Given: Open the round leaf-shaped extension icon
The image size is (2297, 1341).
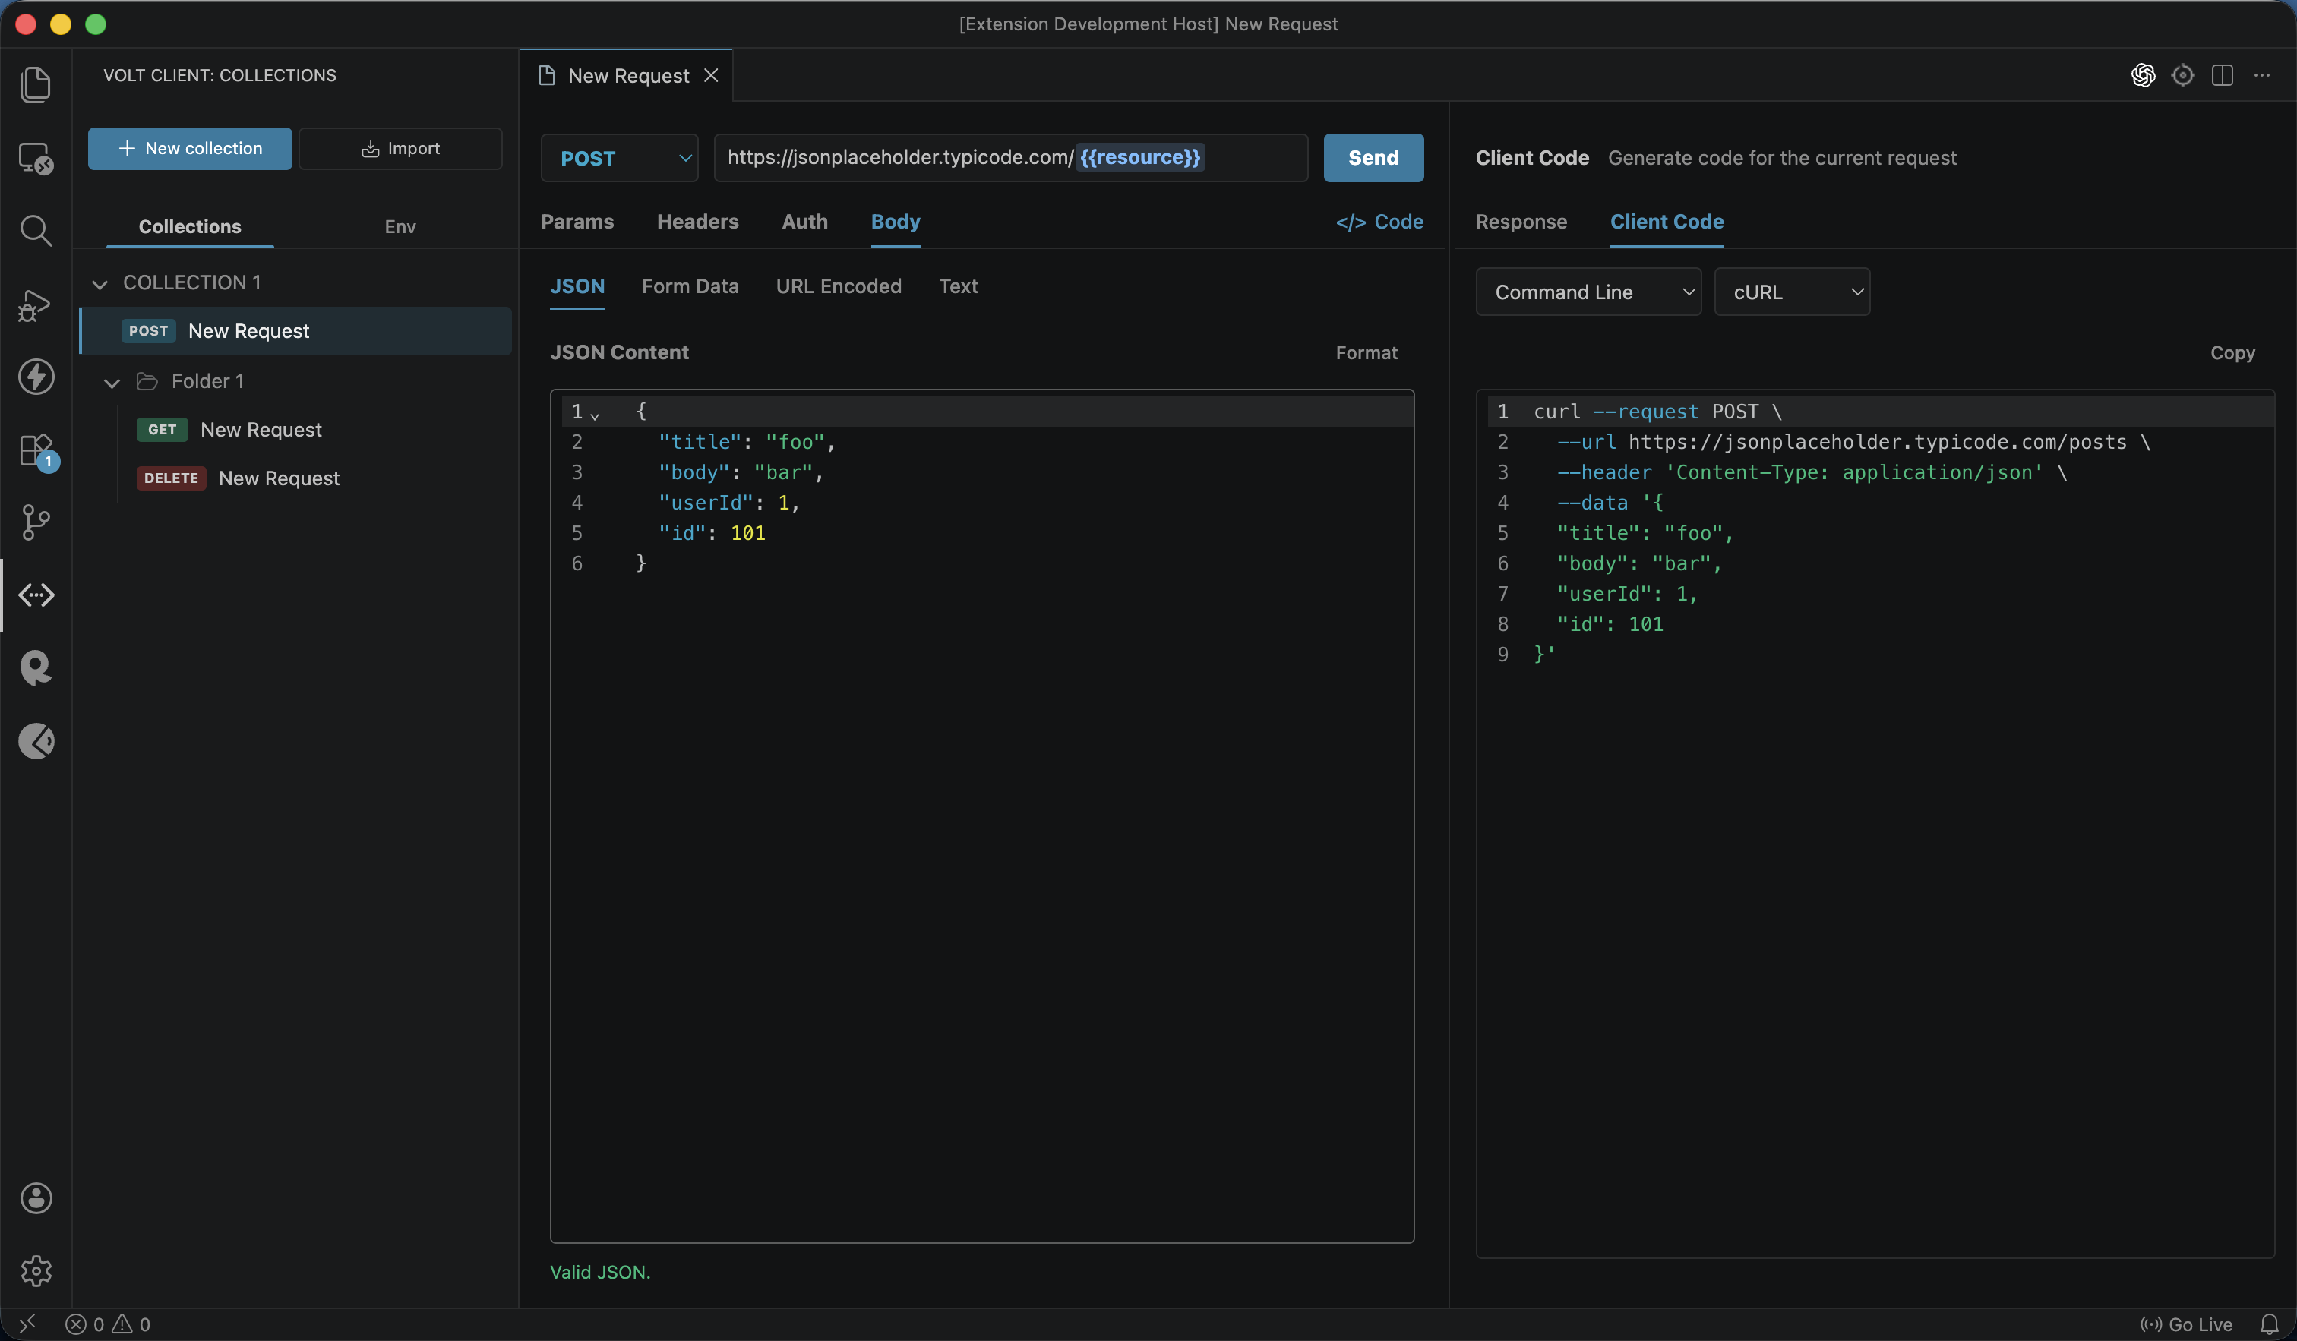Looking at the screenshot, I should [36, 740].
